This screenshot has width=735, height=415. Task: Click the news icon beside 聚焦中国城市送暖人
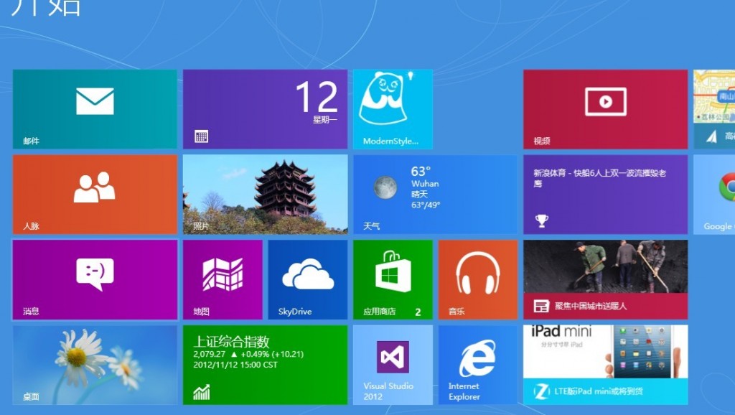541,306
